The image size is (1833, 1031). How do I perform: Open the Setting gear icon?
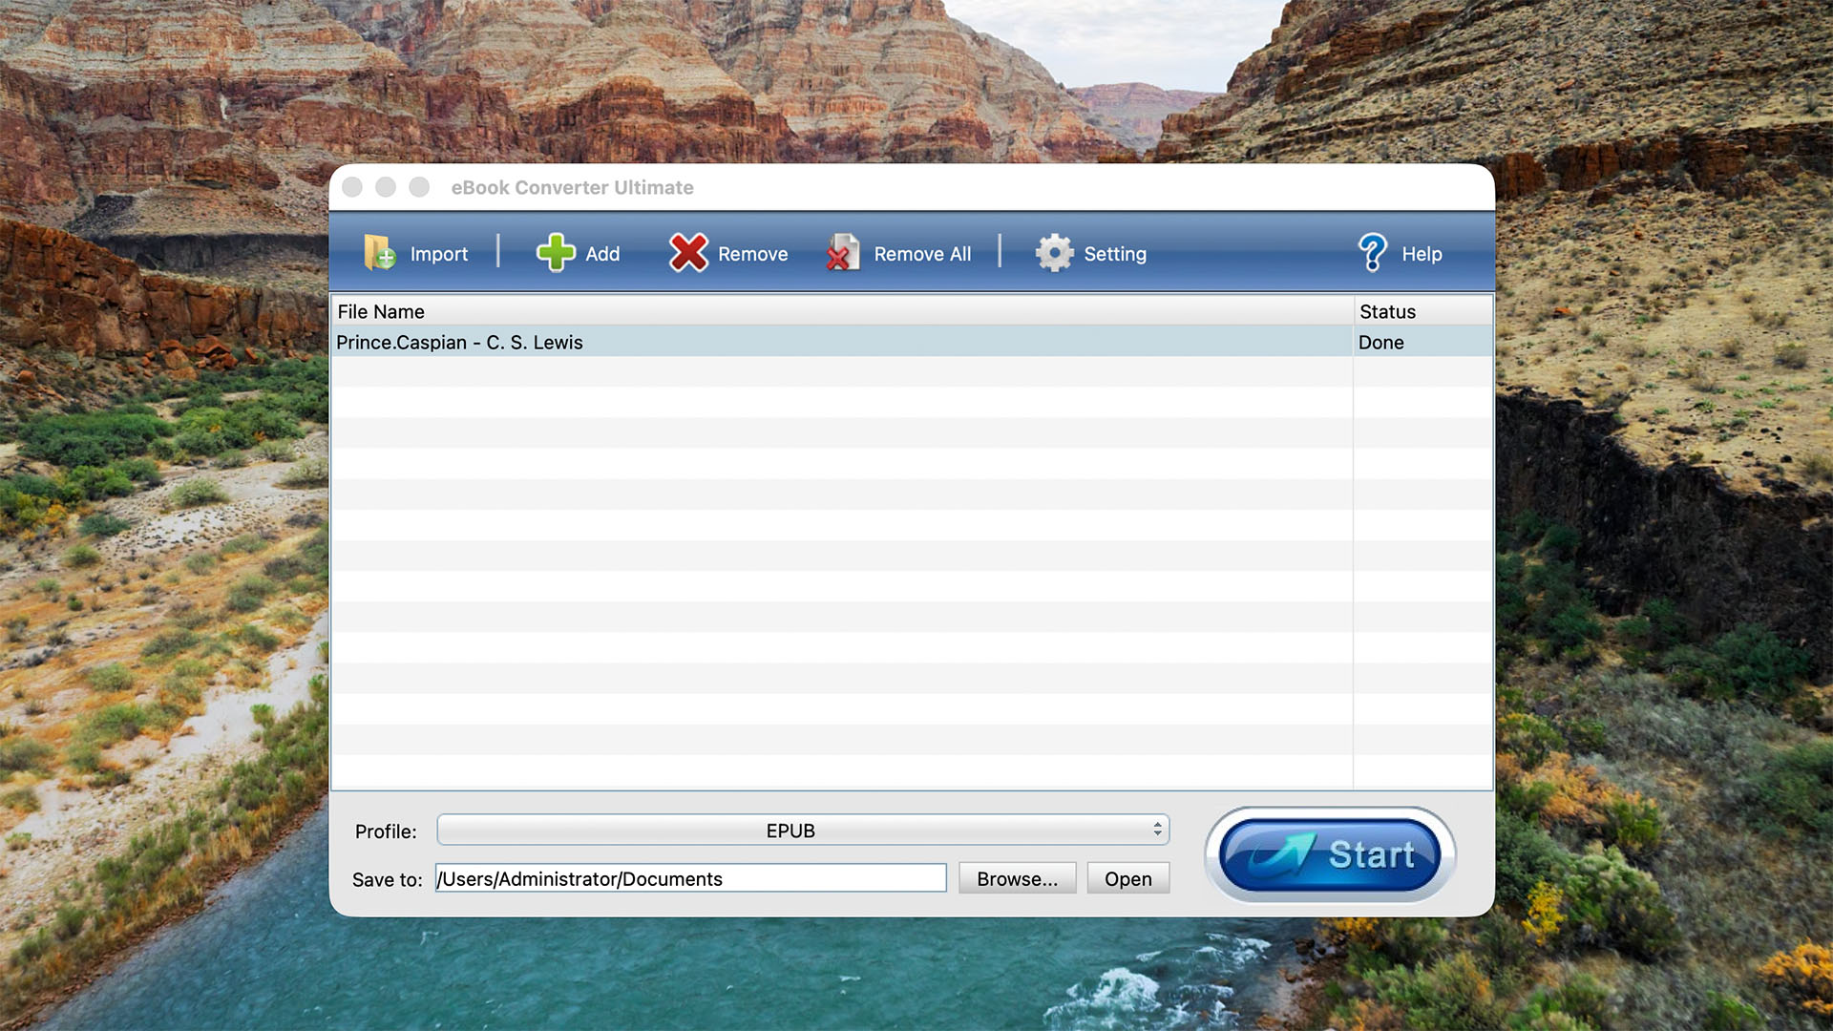(1055, 253)
